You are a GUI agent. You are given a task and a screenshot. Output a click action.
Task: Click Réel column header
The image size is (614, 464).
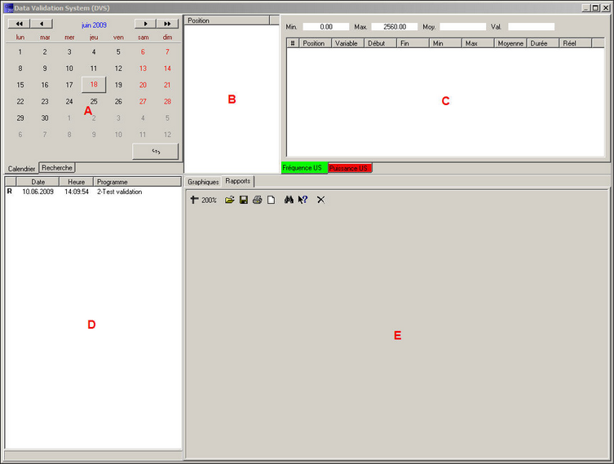pos(575,43)
